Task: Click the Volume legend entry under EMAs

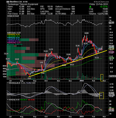Action: click(15, 45)
